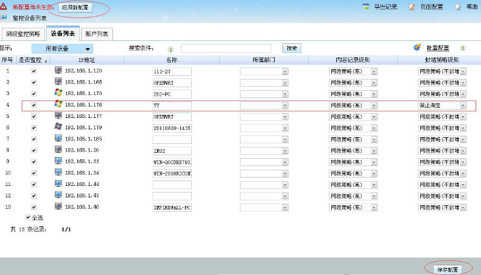Click the Windows icon for 192.168.1.170

[58, 93]
